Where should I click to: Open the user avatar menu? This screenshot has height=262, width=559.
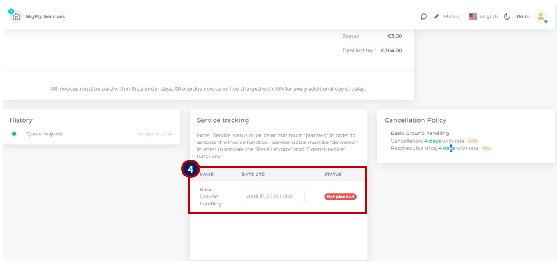pos(541,16)
